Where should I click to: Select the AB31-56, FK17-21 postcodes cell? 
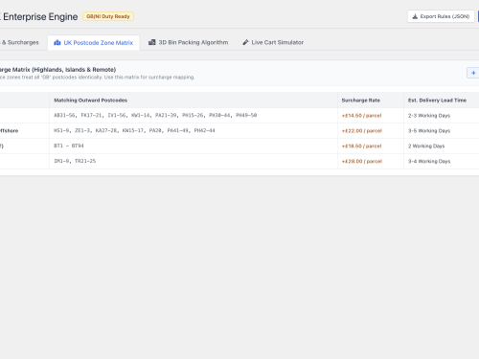(194, 116)
